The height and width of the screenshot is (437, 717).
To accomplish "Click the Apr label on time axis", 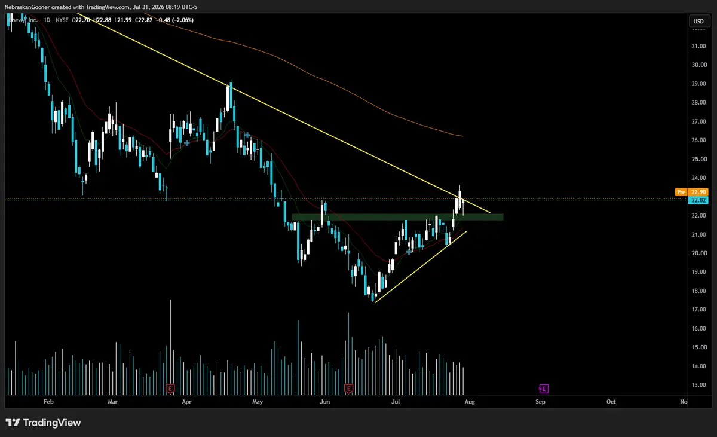I will pyautogui.click(x=186, y=402).
